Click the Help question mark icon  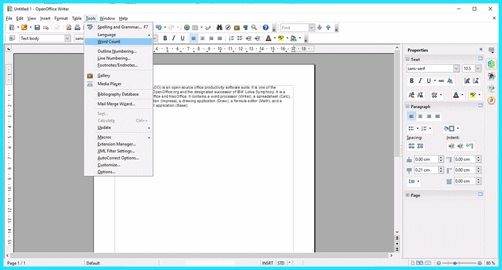pyautogui.click(x=265, y=28)
